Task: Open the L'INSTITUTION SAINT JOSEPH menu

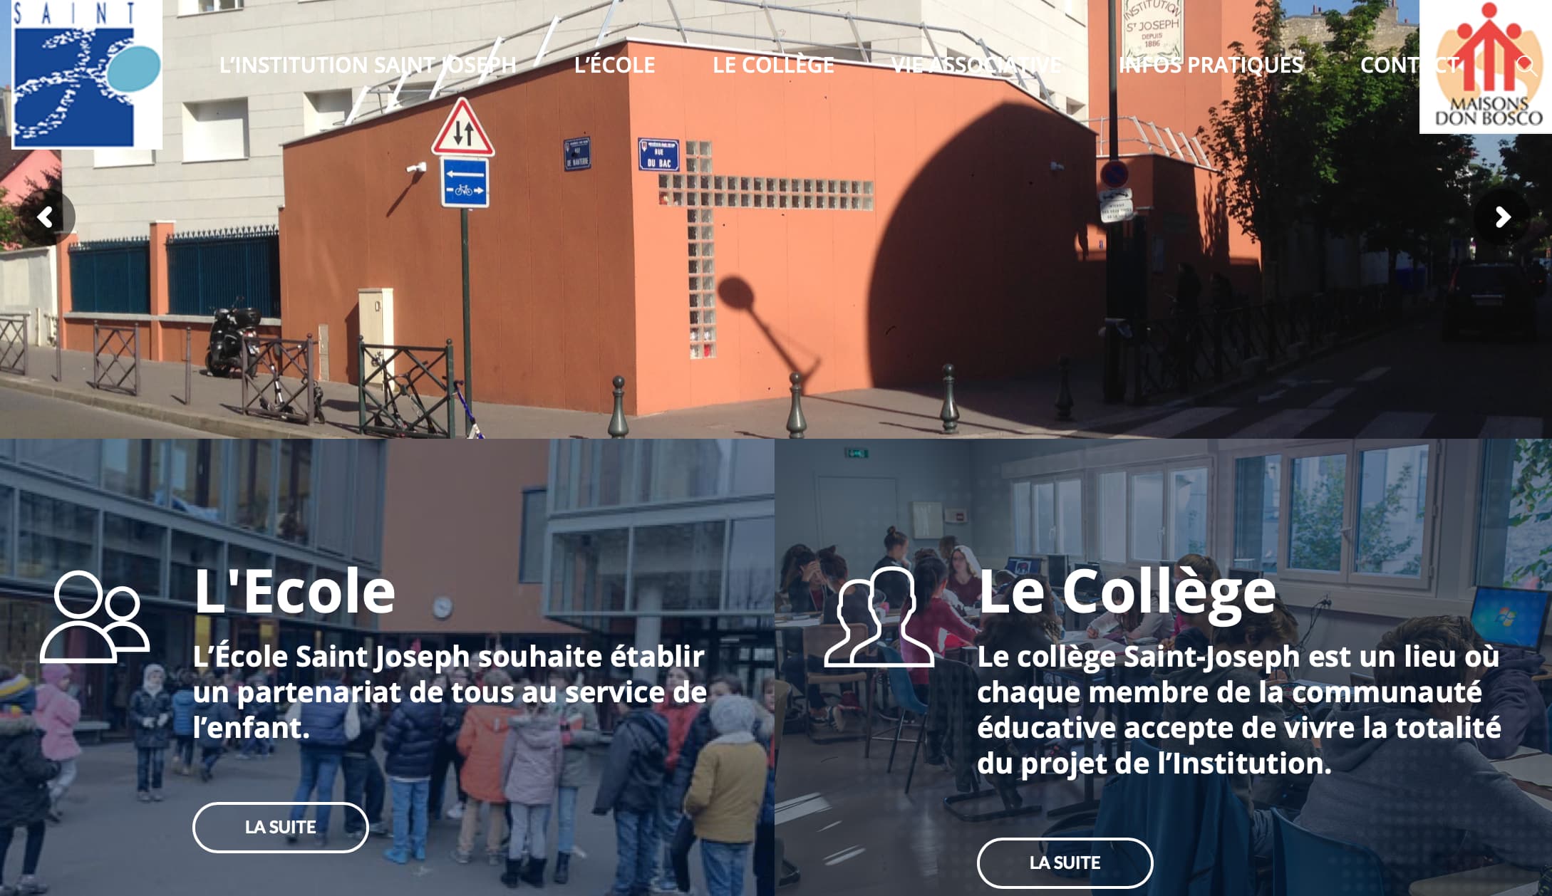Action: pyautogui.click(x=368, y=65)
